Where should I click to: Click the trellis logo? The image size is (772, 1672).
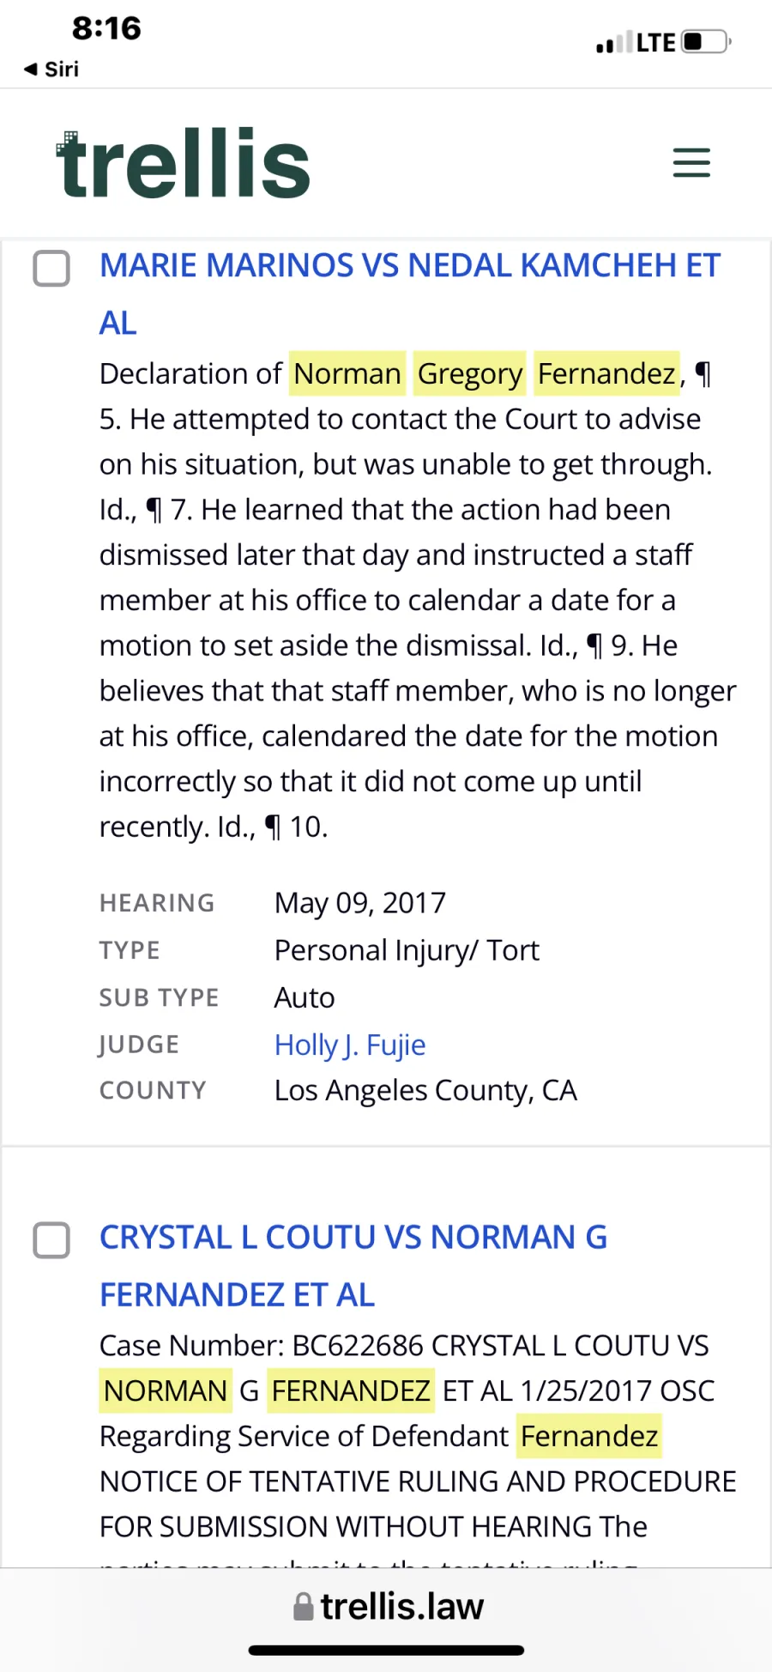coord(184,164)
